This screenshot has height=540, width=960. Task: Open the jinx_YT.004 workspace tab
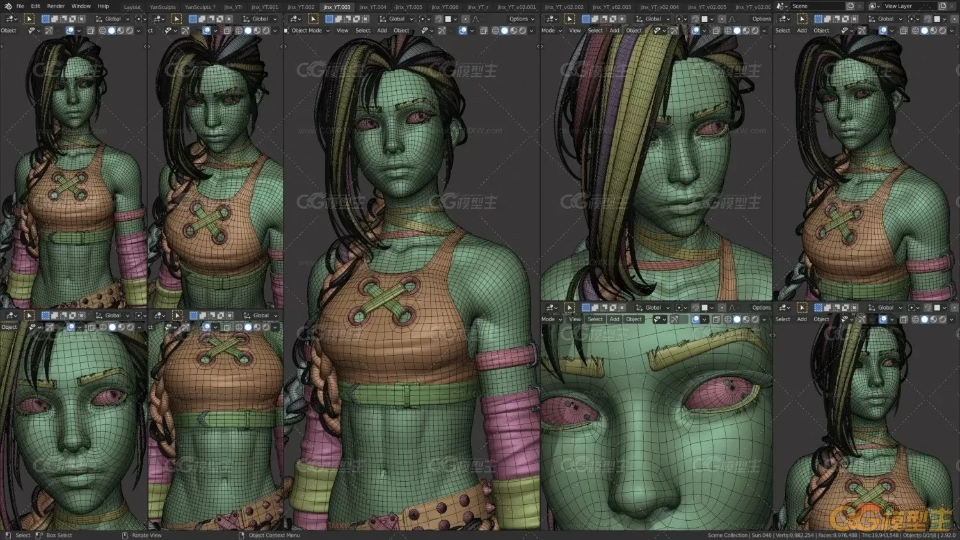(373, 7)
